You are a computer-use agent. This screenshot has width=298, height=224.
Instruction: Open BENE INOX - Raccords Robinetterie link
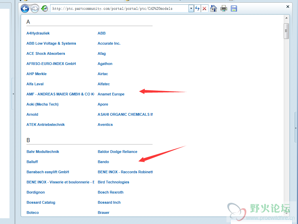coord(125,172)
